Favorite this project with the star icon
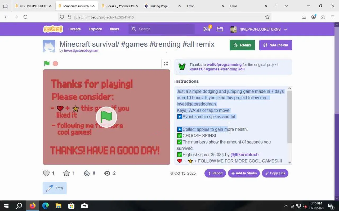This screenshot has width=339, height=211. tap(66, 173)
